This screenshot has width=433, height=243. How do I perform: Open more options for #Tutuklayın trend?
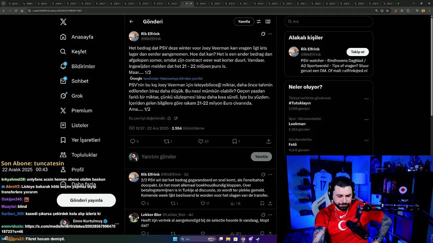(366, 99)
